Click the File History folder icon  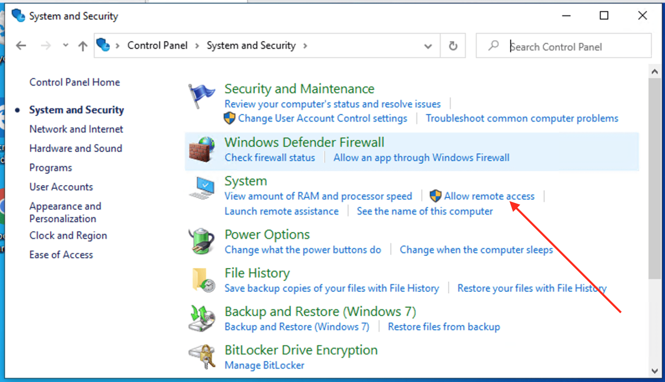pyautogui.click(x=202, y=280)
